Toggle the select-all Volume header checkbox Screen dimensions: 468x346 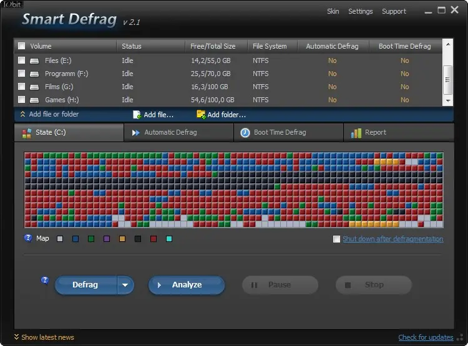(x=21, y=46)
